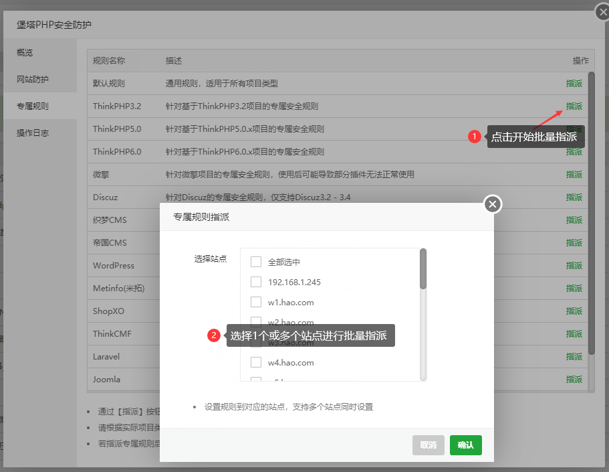The image size is (609, 472).
Task: Assign the ThinkPHP6.0 rule via 指派
Action: tap(574, 152)
